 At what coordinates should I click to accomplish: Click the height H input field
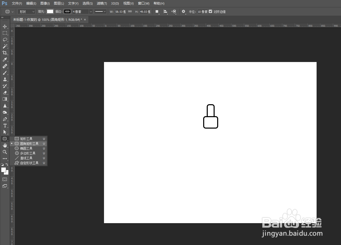(x=145, y=12)
